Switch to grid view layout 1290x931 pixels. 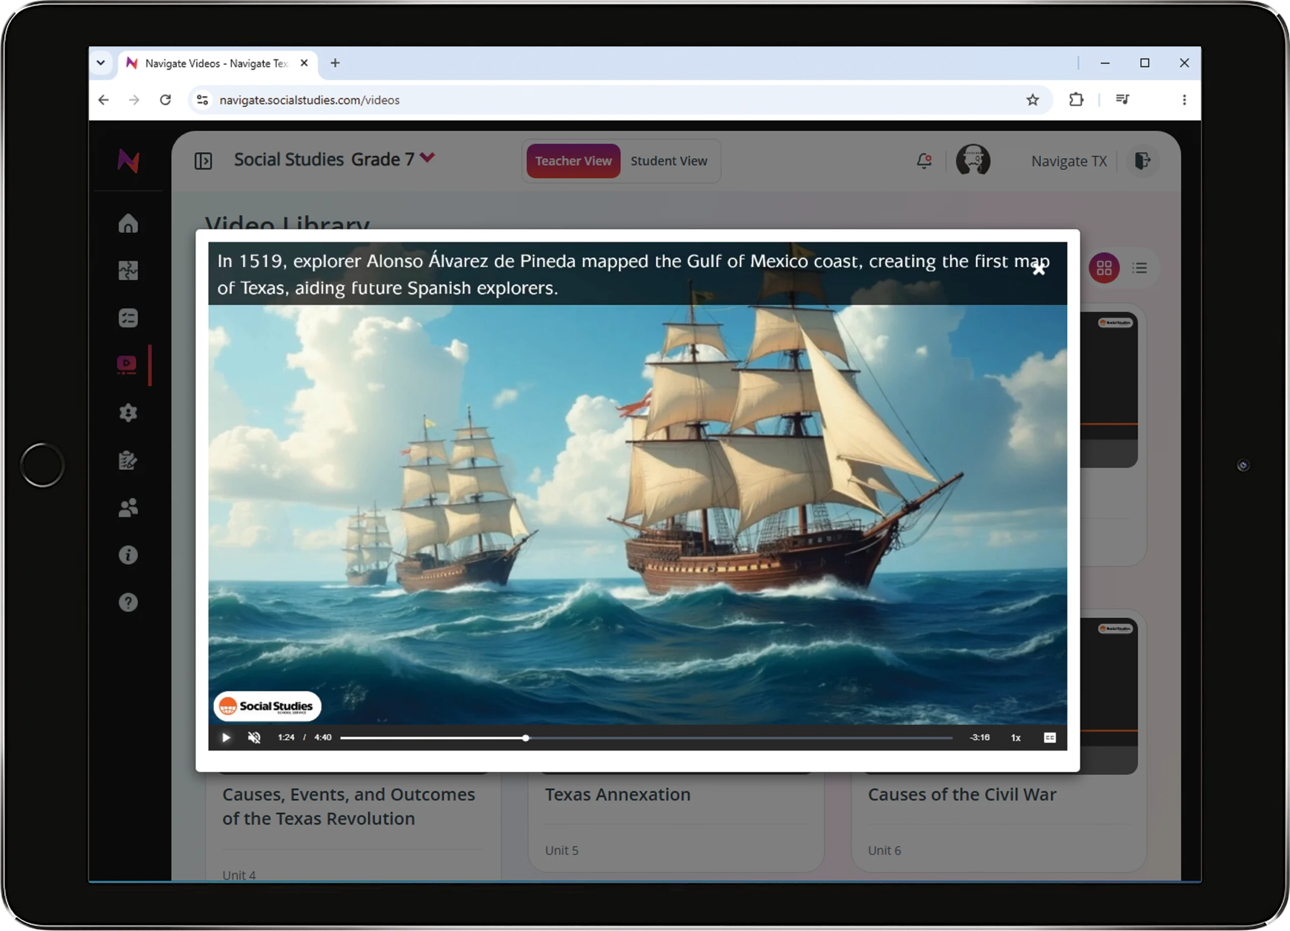tap(1104, 268)
